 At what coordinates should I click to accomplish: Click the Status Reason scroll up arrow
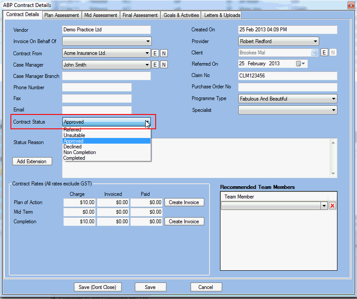[x=333, y=143]
